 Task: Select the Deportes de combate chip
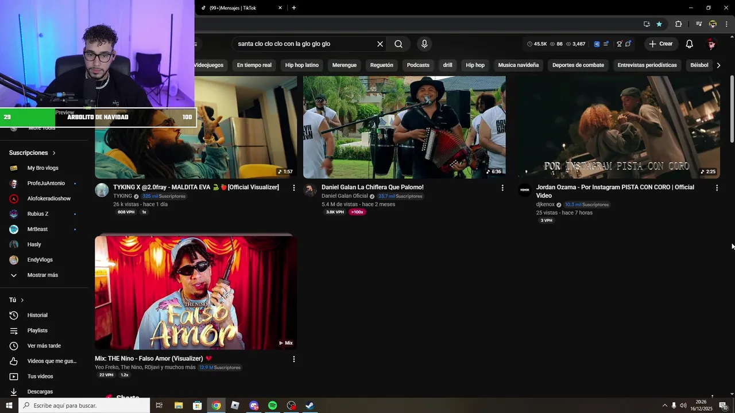click(x=578, y=65)
